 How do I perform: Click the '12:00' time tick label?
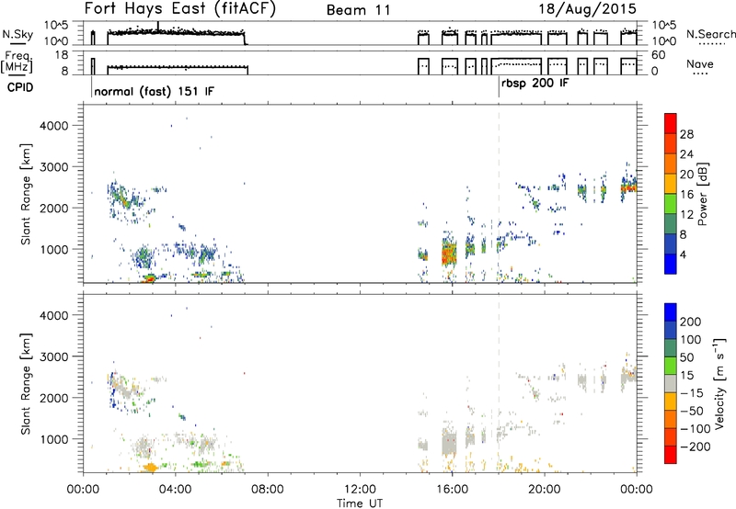tap(360, 490)
